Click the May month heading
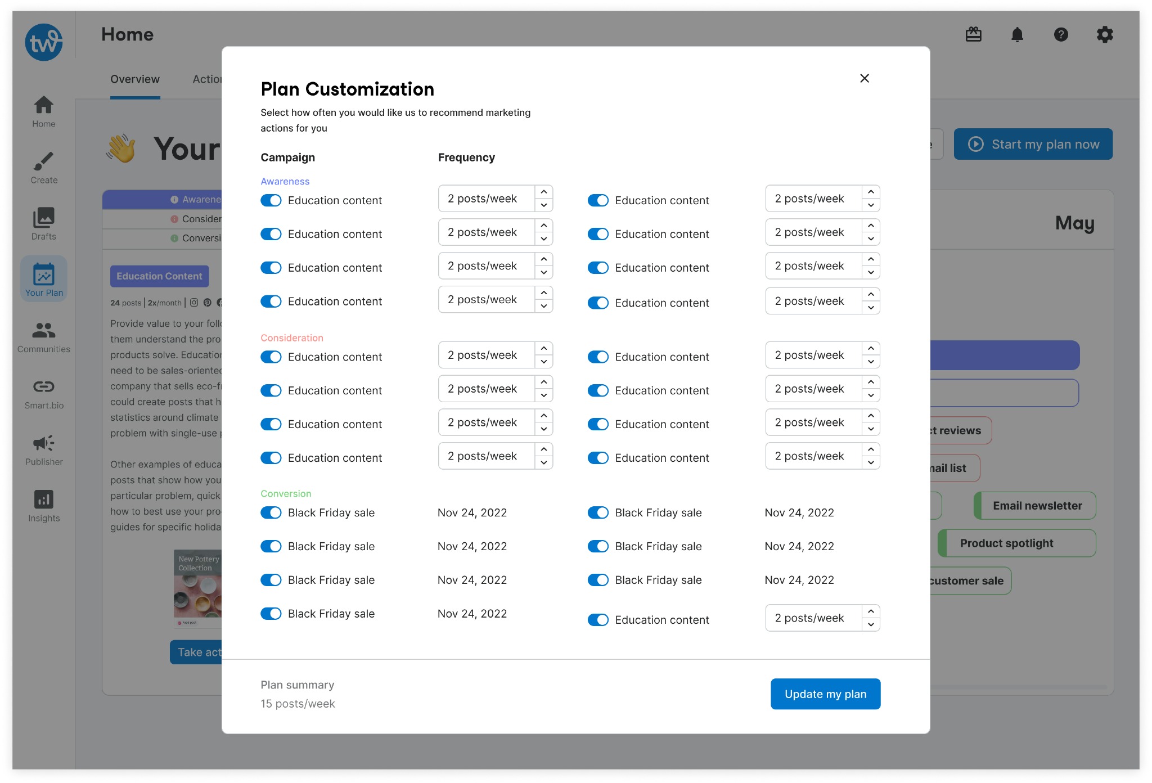The height and width of the screenshot is (783, 1152). tap(1075, 223)
